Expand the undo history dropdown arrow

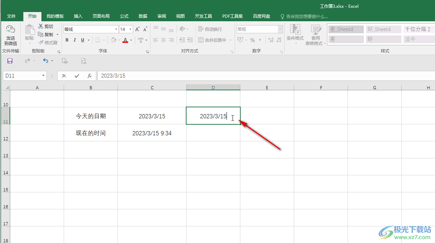click(x=52, y=61)
